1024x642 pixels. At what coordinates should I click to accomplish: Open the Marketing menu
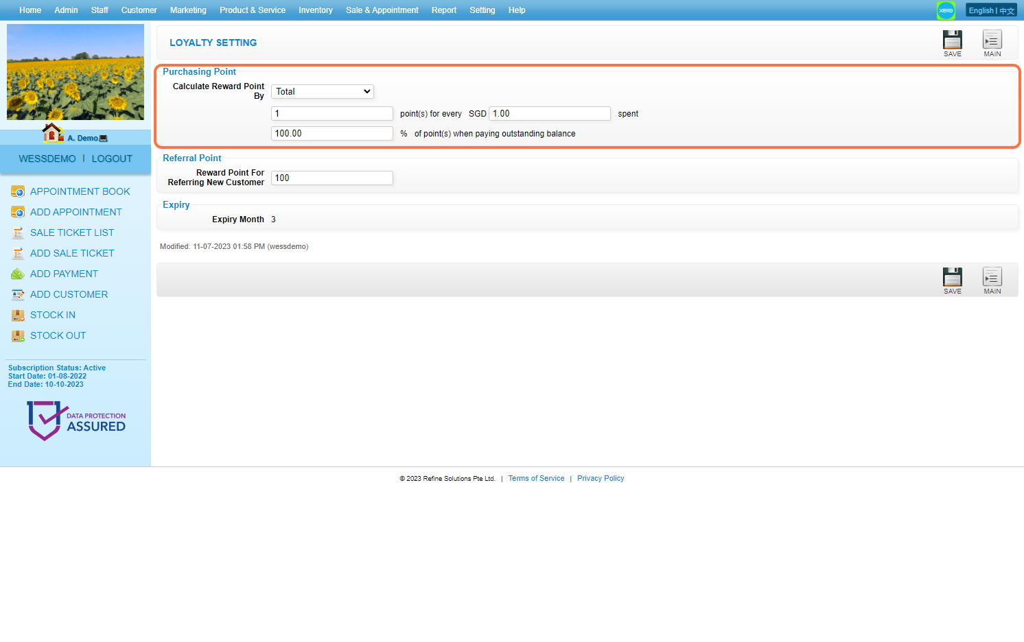(188, 10)
